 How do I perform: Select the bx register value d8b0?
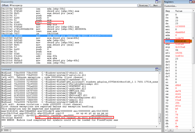point(178,85)
